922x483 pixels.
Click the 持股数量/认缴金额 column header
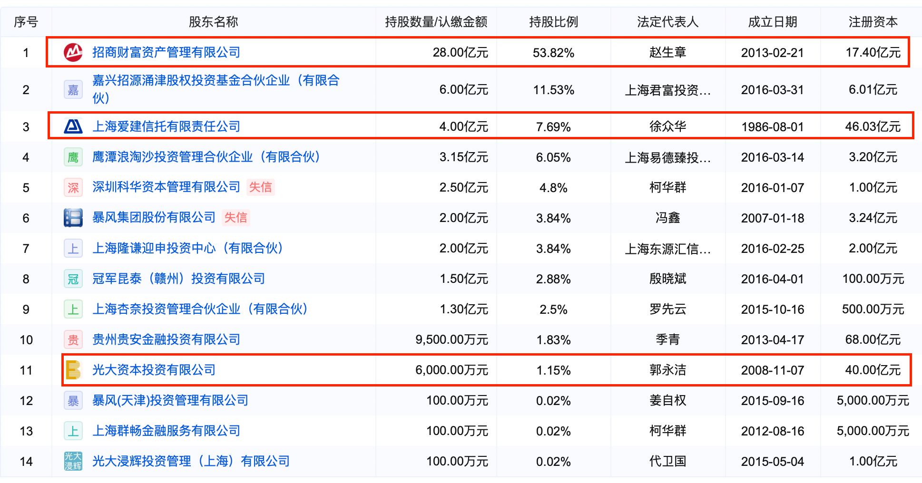coord(436,22)
